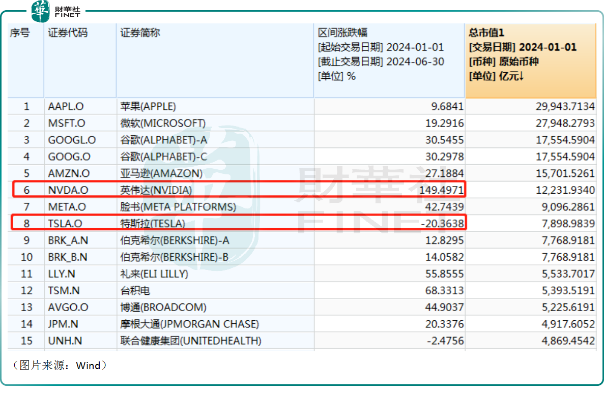
Task: Click the FINET 財華社 logo
Action: pyautogui.click(x=56, y=10)
